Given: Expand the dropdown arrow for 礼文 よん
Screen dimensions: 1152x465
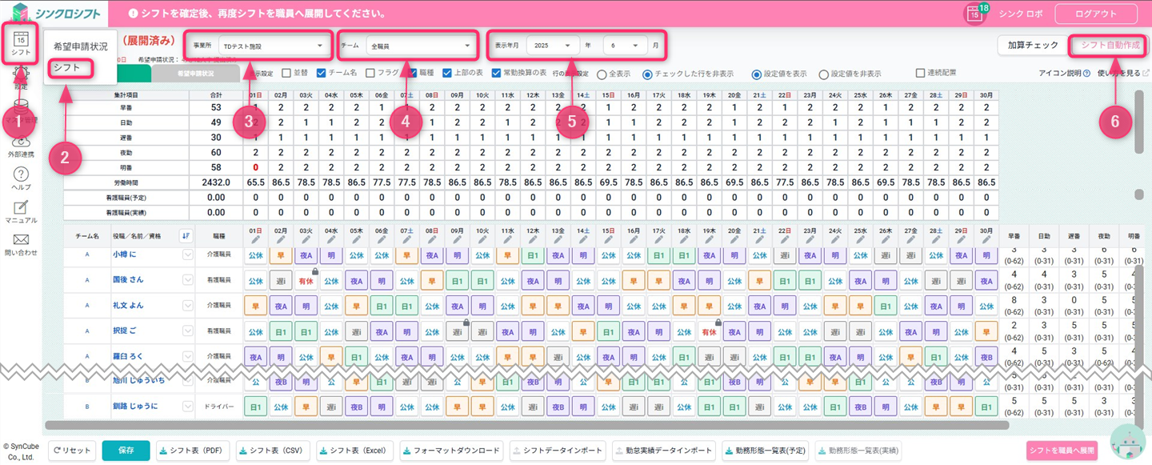Looking at the screenshot, I should 188,306.
